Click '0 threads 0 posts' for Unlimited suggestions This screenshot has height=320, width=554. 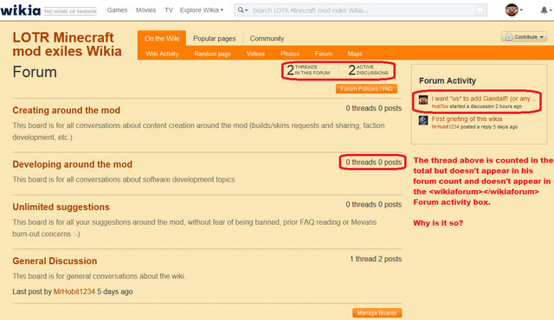click(373, 205)
